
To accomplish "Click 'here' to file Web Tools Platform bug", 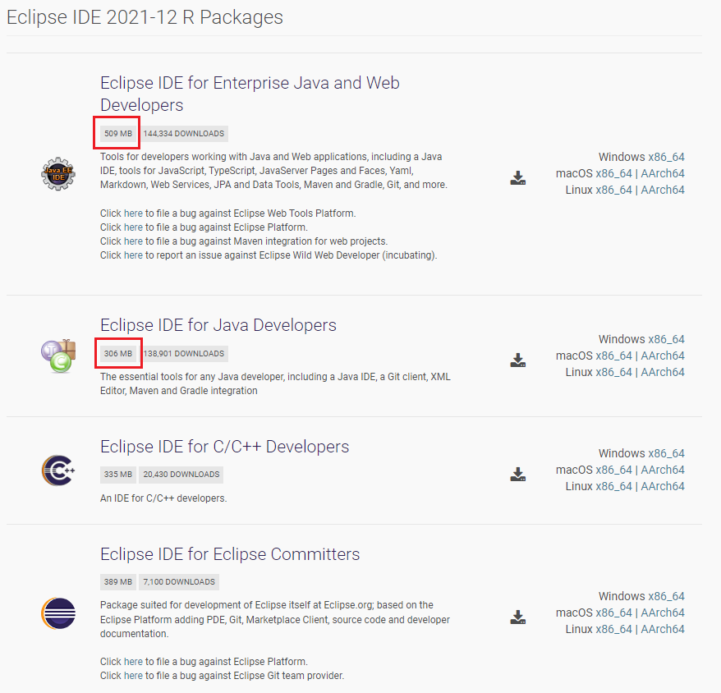I will (x=133, y=213).
